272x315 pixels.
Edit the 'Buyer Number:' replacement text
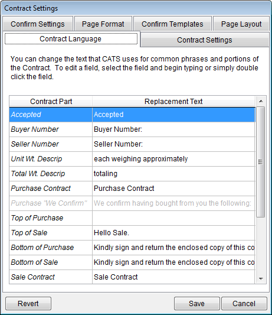click(173, 129)
